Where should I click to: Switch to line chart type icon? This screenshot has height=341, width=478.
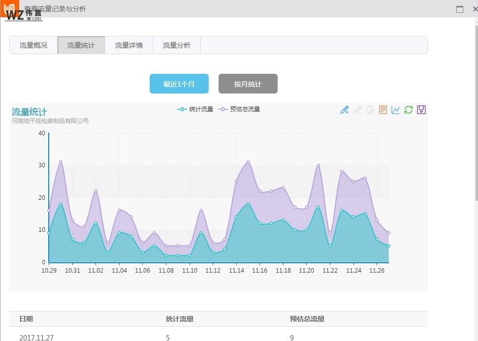tap(396, 110)
